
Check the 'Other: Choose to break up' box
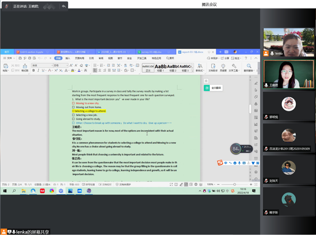coord(74,123)
